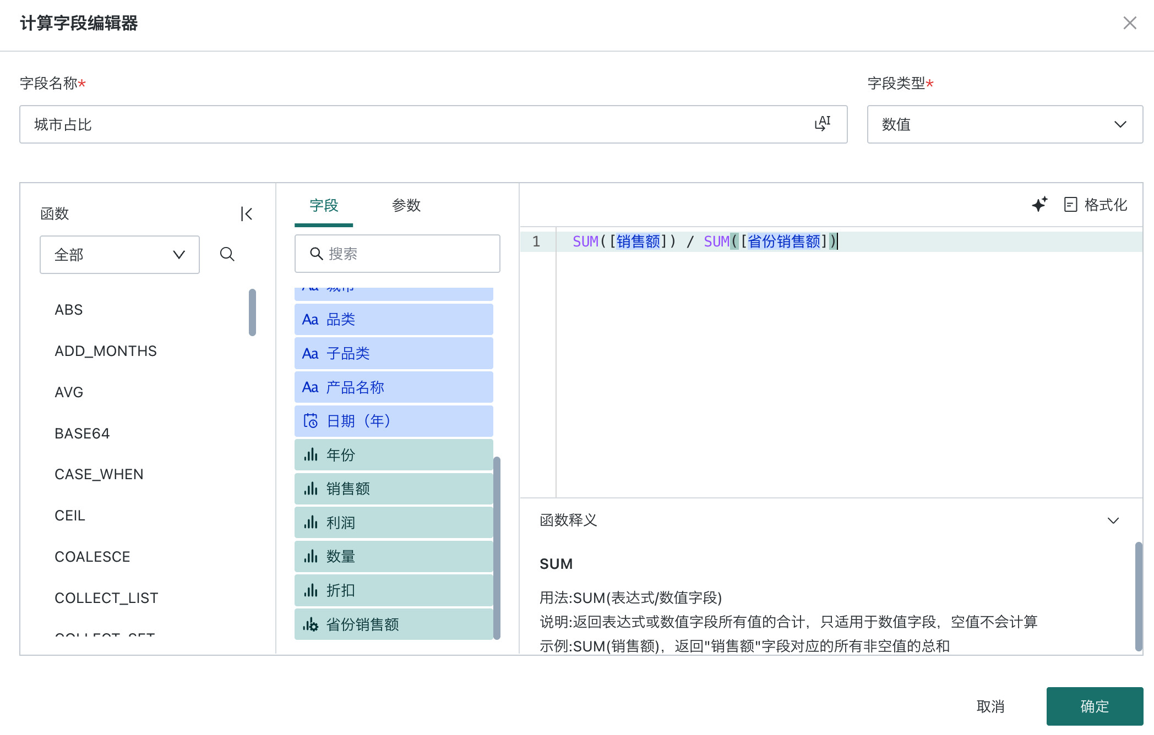Select the CEIL function
The image size is (1154, 735).
pos(70,515)
